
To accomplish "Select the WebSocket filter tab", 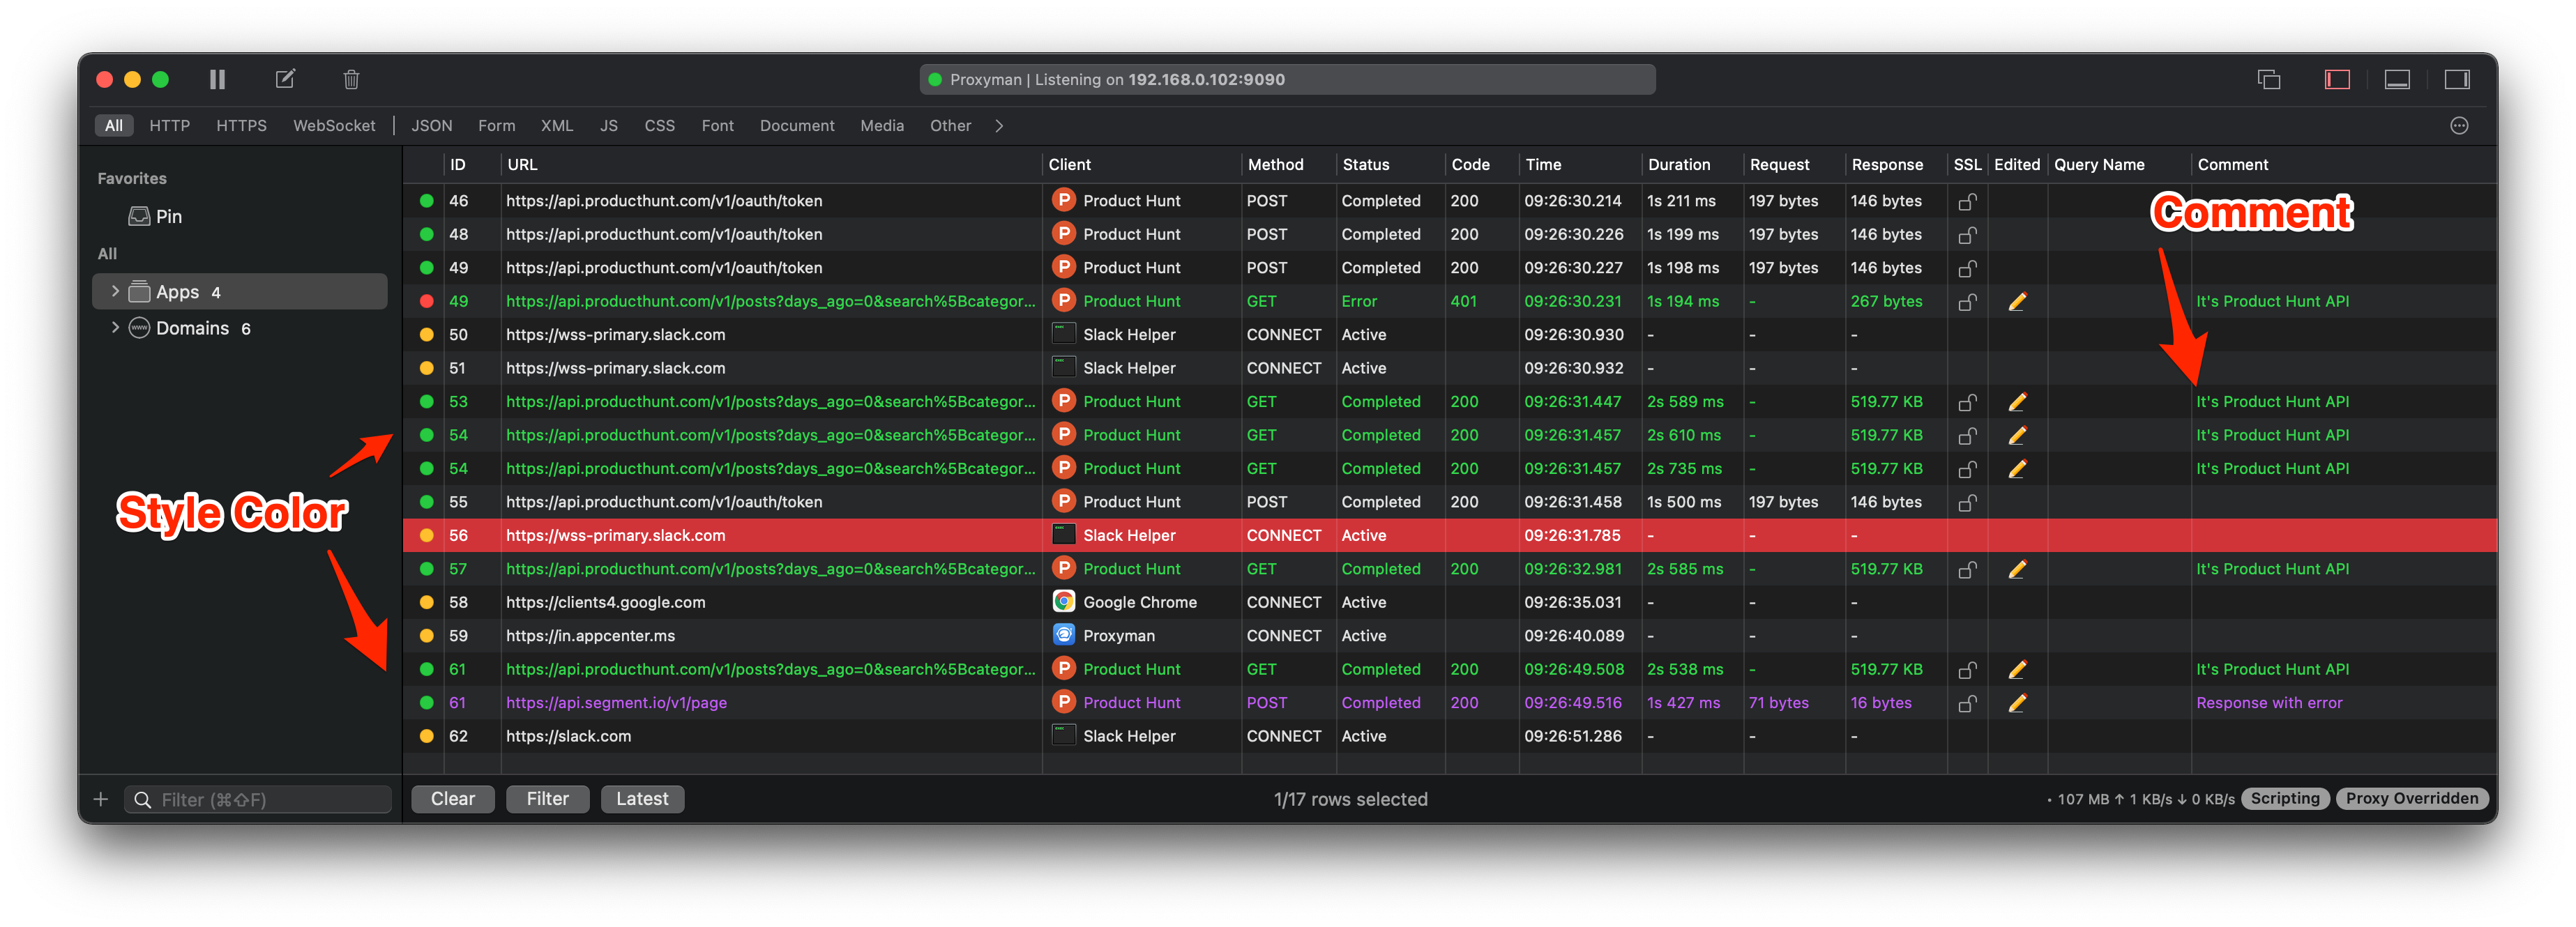I will [334, 125].
